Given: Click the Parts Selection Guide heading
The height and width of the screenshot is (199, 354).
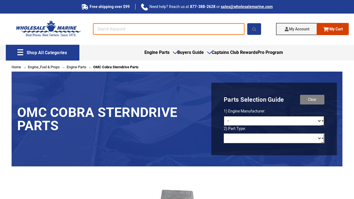Looking at the screenshot, I should 254,99.
